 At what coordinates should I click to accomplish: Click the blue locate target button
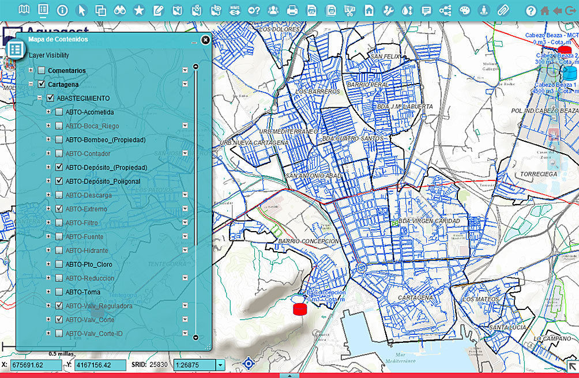coord(249,364)
